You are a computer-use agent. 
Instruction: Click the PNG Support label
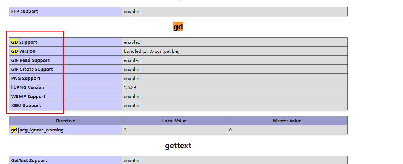tap(25, 79)
